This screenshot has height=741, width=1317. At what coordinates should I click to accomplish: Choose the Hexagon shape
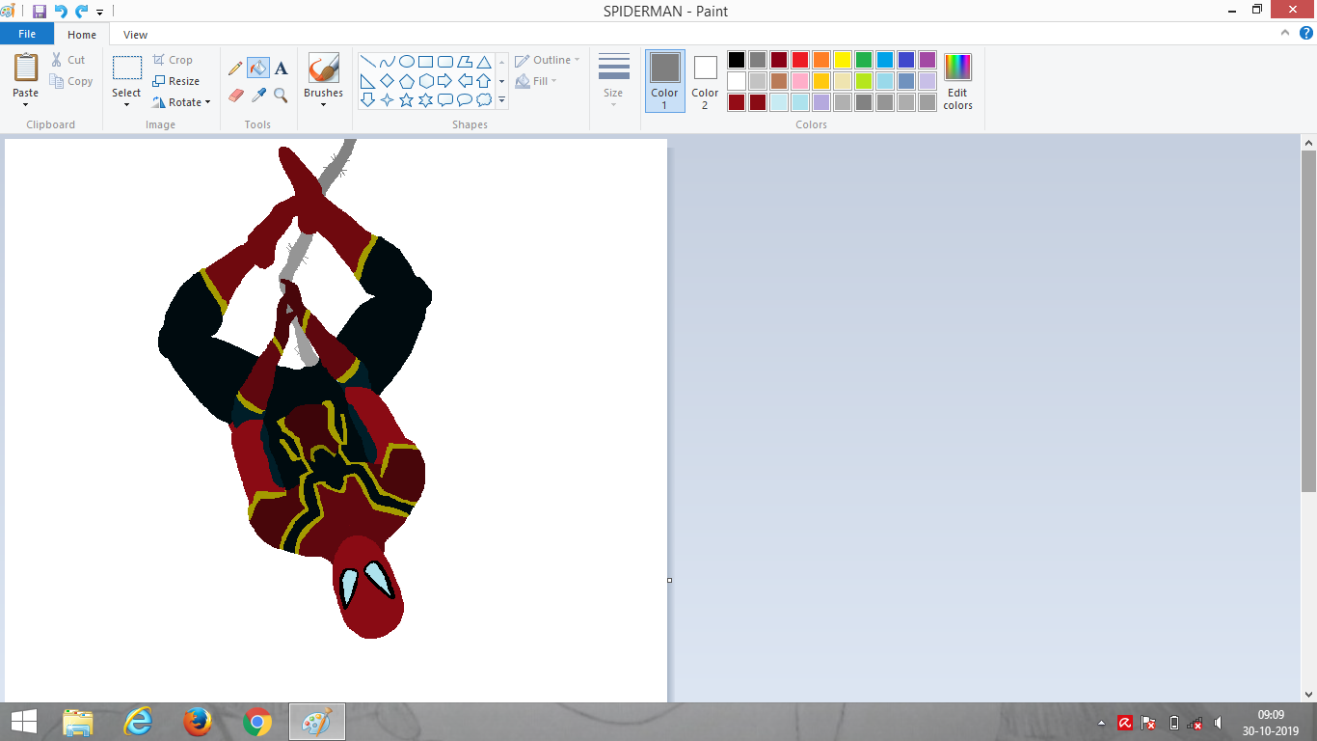coord(426,81)
